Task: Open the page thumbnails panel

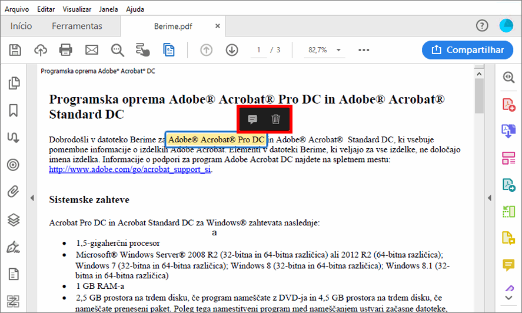Action: point(14,83)
